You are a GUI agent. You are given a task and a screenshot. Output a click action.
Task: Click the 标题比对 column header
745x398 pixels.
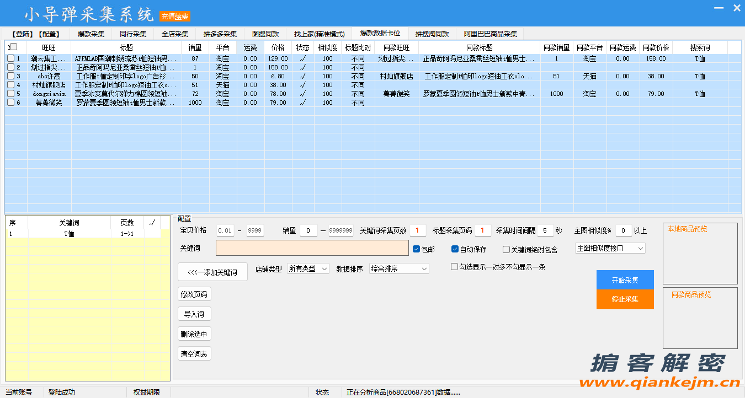pyautogui.click(x=358, y=47)
